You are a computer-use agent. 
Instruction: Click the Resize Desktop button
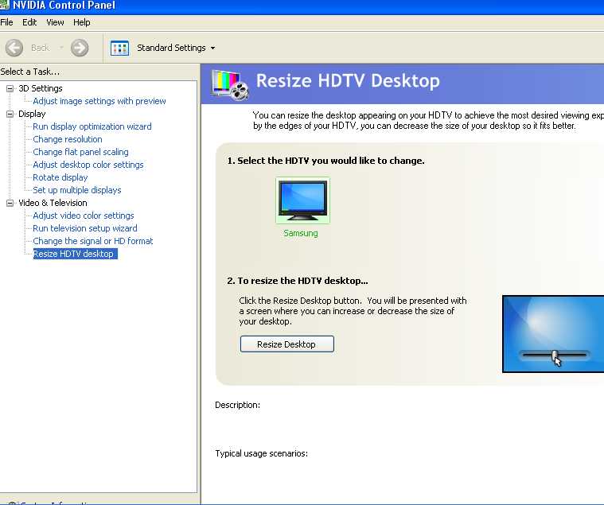[287, 344]
